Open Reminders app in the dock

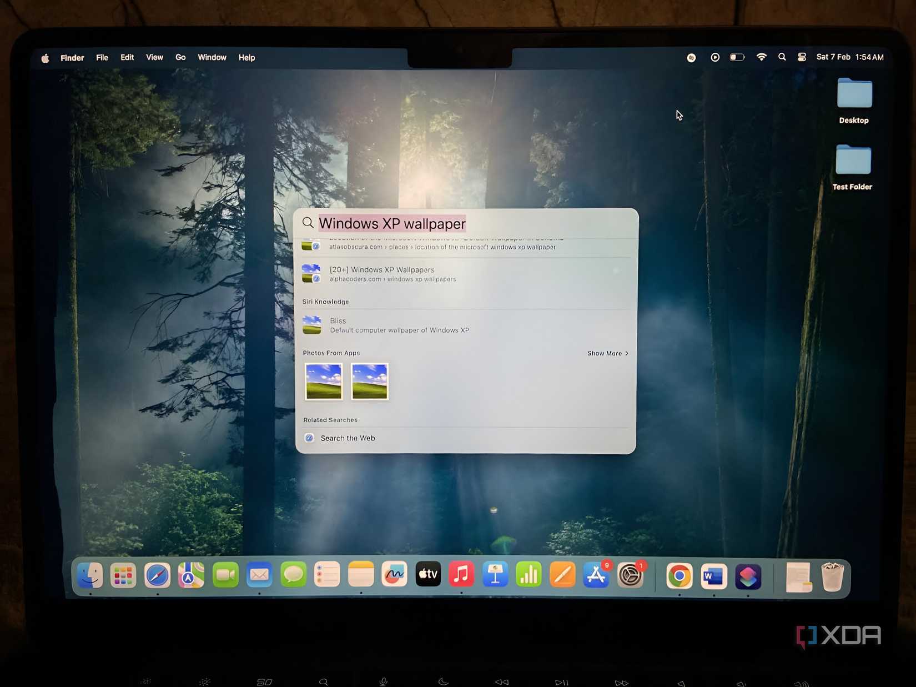pos(327,575)
